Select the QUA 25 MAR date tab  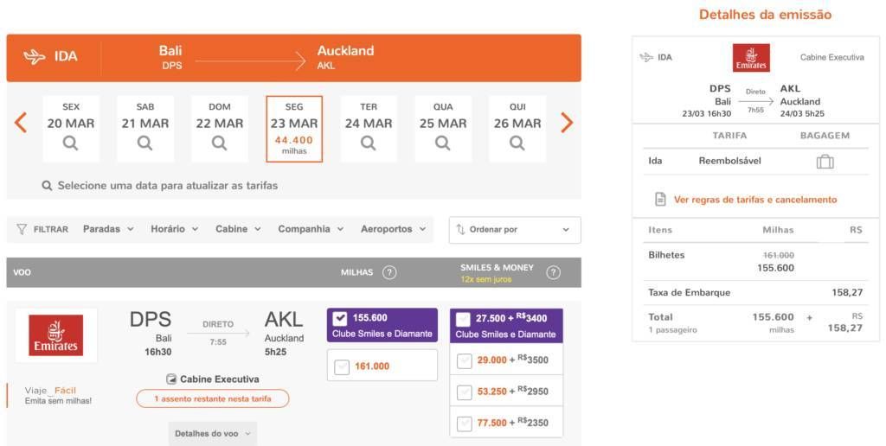(443, 129)
